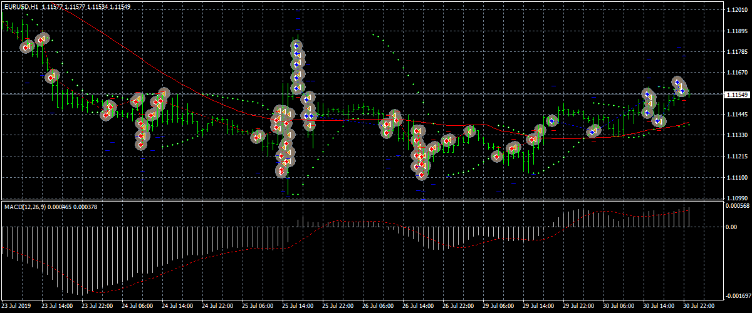Click the 25 Jul 06:00 time label
The width and height of the screenshot is (752, 313).
click(x=257, y=307)
